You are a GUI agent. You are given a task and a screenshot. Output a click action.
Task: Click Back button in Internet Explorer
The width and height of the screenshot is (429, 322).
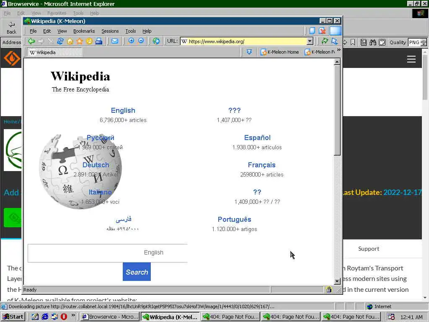(x=11, y=28)
